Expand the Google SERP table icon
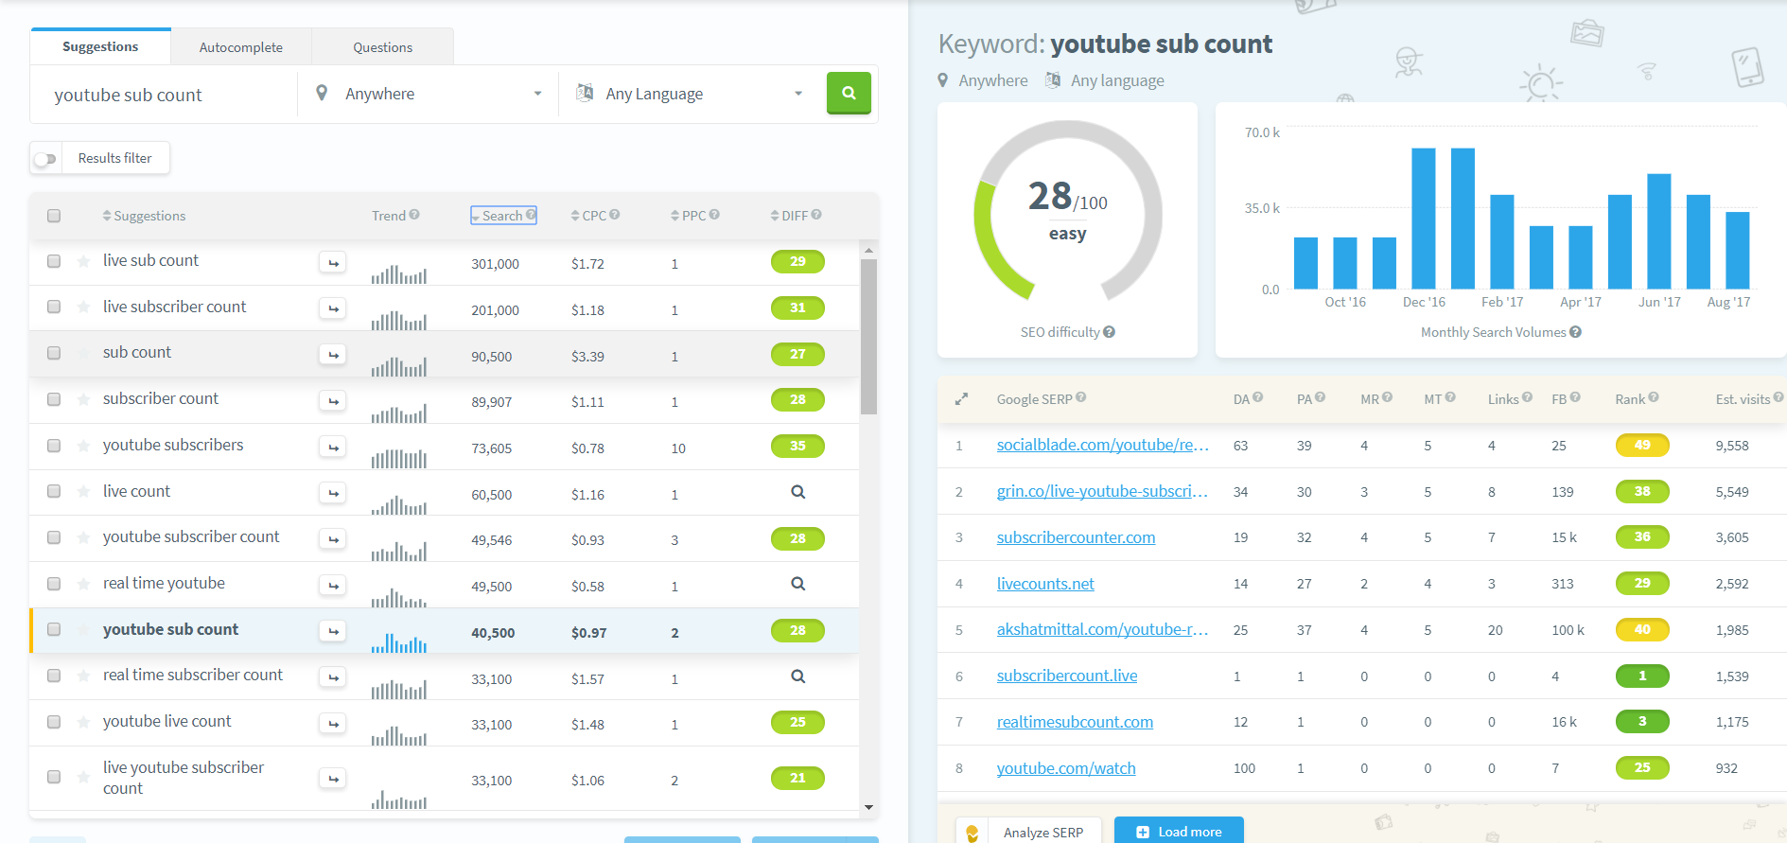 click(961, 399)
